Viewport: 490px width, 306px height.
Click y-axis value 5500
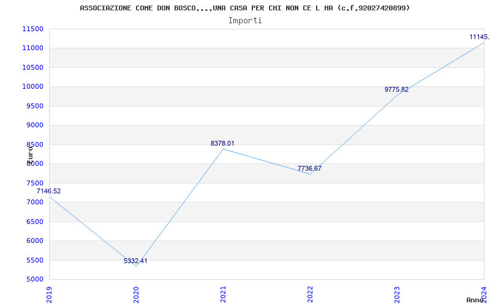pos(34,260)
